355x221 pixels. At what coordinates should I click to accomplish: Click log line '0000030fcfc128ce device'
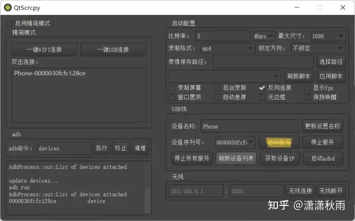click(57, 201)
